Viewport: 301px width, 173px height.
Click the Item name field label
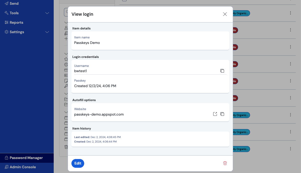pos(82,37)
